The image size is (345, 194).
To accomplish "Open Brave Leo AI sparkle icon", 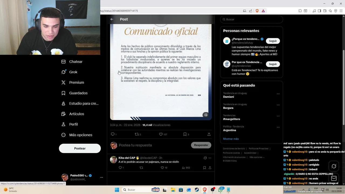I will (x=330, y=11).
